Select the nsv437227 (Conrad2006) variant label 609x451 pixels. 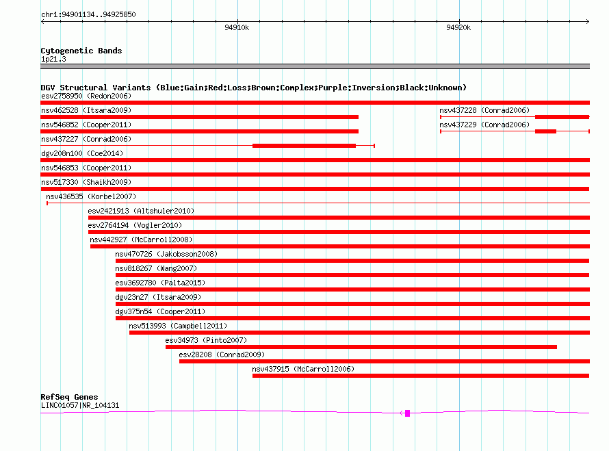86,139
